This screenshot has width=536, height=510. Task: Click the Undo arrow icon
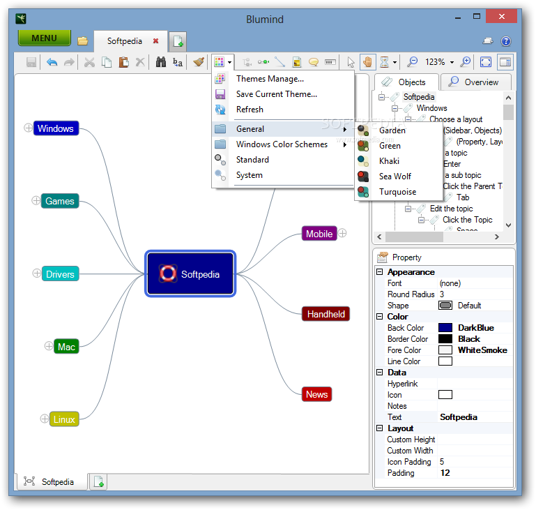click(x=52, y=62)
